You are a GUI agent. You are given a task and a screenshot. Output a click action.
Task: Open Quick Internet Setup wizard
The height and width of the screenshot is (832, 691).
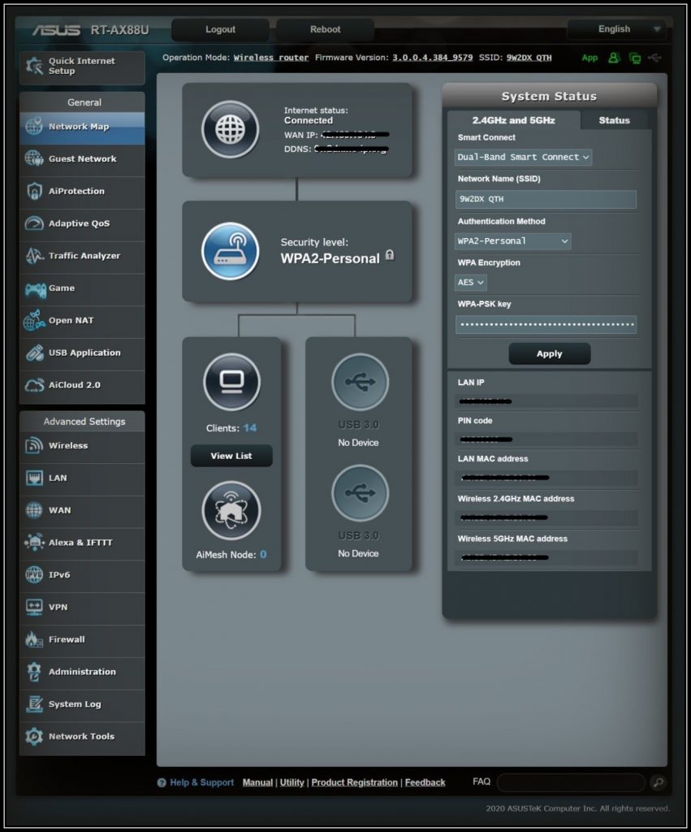click(82, 67)
